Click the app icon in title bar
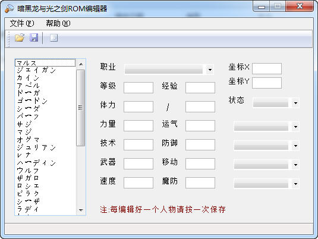The width and height of the screenshot is (318, 239). 10,8
